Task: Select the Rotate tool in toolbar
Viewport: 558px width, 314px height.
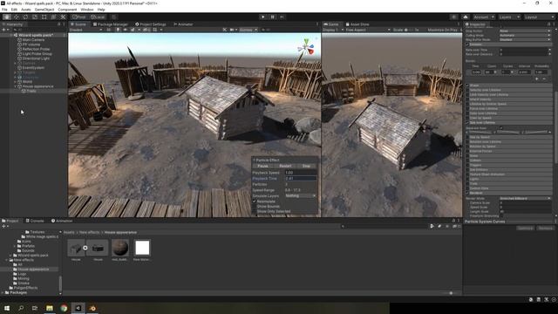Action: (x=25, y=17)
